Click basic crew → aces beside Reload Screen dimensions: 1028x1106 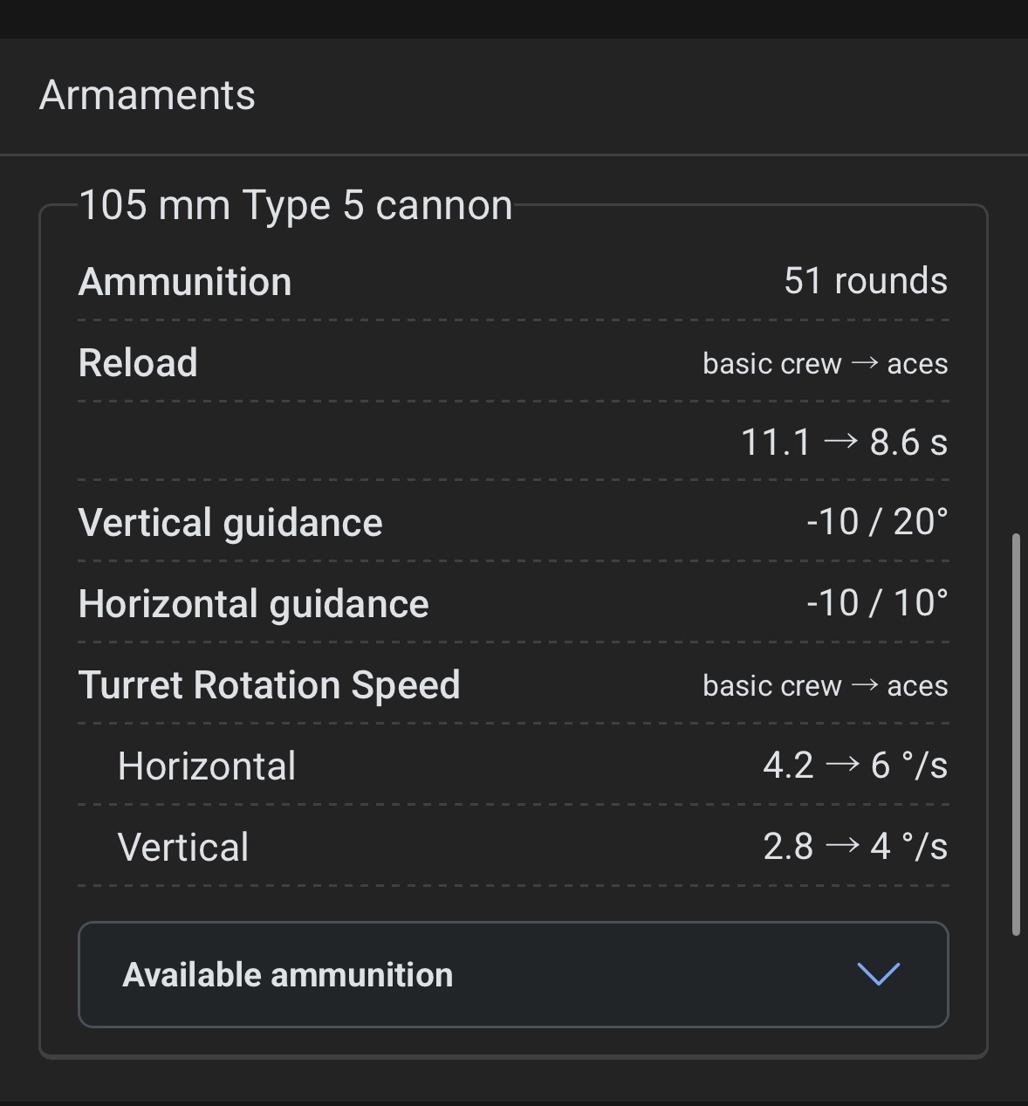(x=825, y=364)
